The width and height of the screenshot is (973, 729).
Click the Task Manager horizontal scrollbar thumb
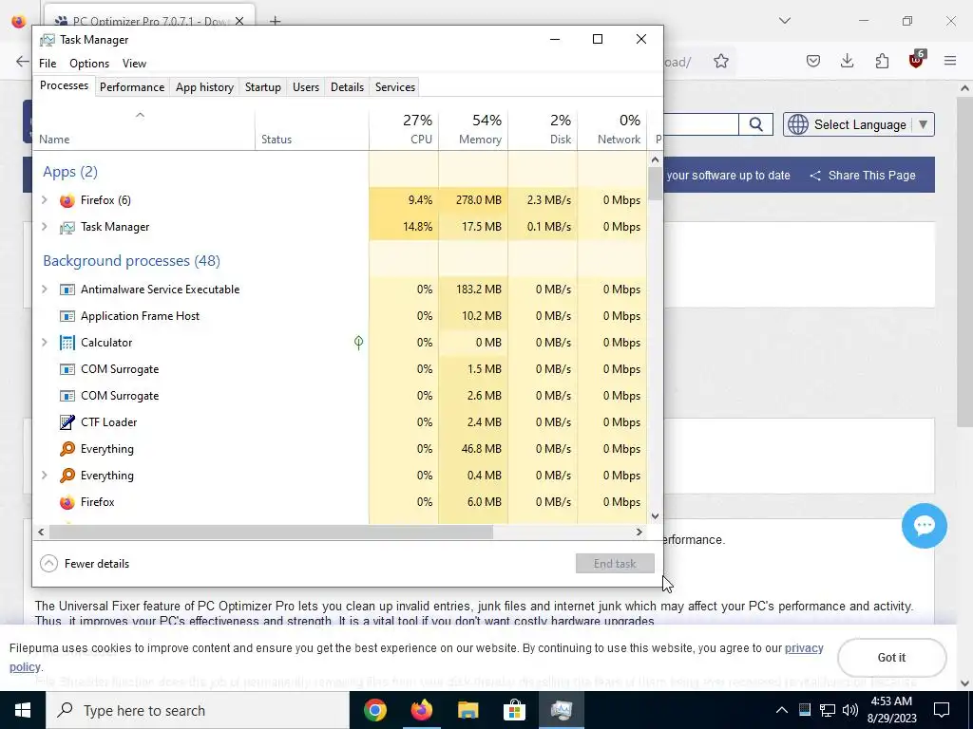coord(271,532)
